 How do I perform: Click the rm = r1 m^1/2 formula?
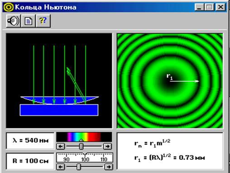click(152, 143)
